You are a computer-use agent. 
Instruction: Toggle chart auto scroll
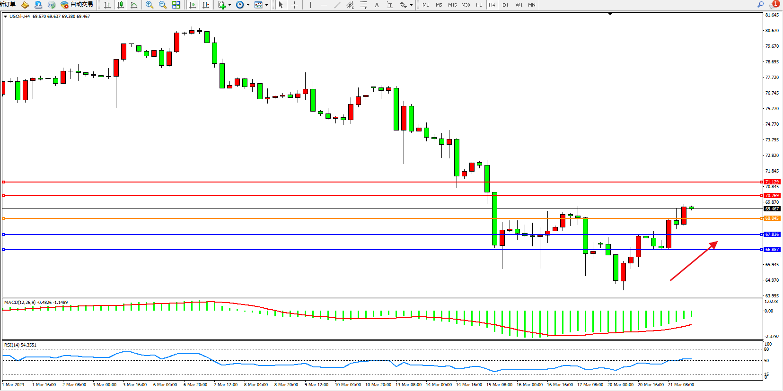click(x=193, y=5)
